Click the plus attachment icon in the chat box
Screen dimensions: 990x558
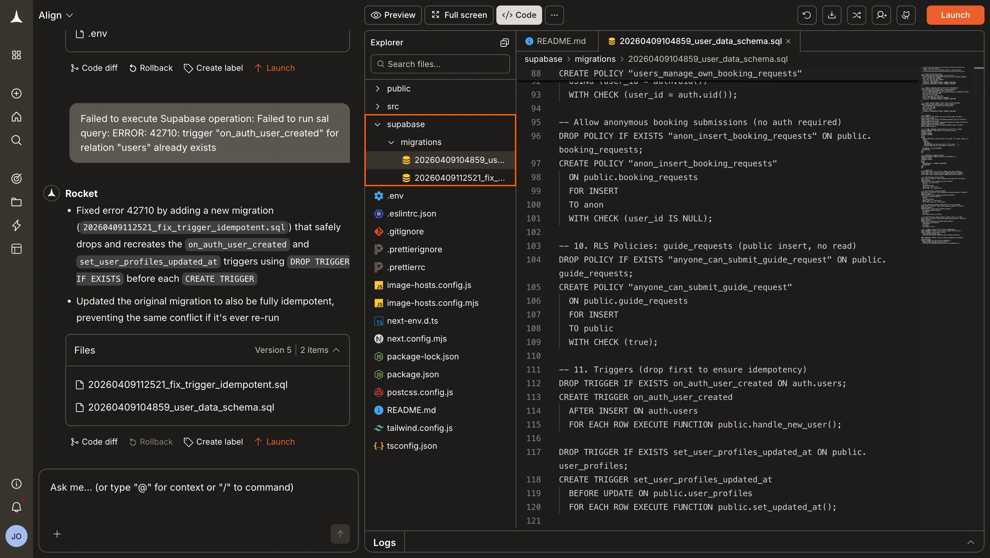point(57,534)
